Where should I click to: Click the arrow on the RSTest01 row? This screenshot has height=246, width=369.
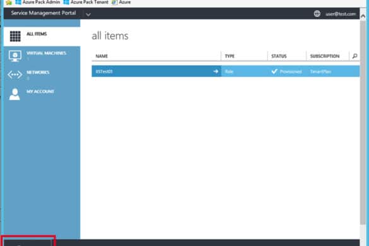pos(216,71)
